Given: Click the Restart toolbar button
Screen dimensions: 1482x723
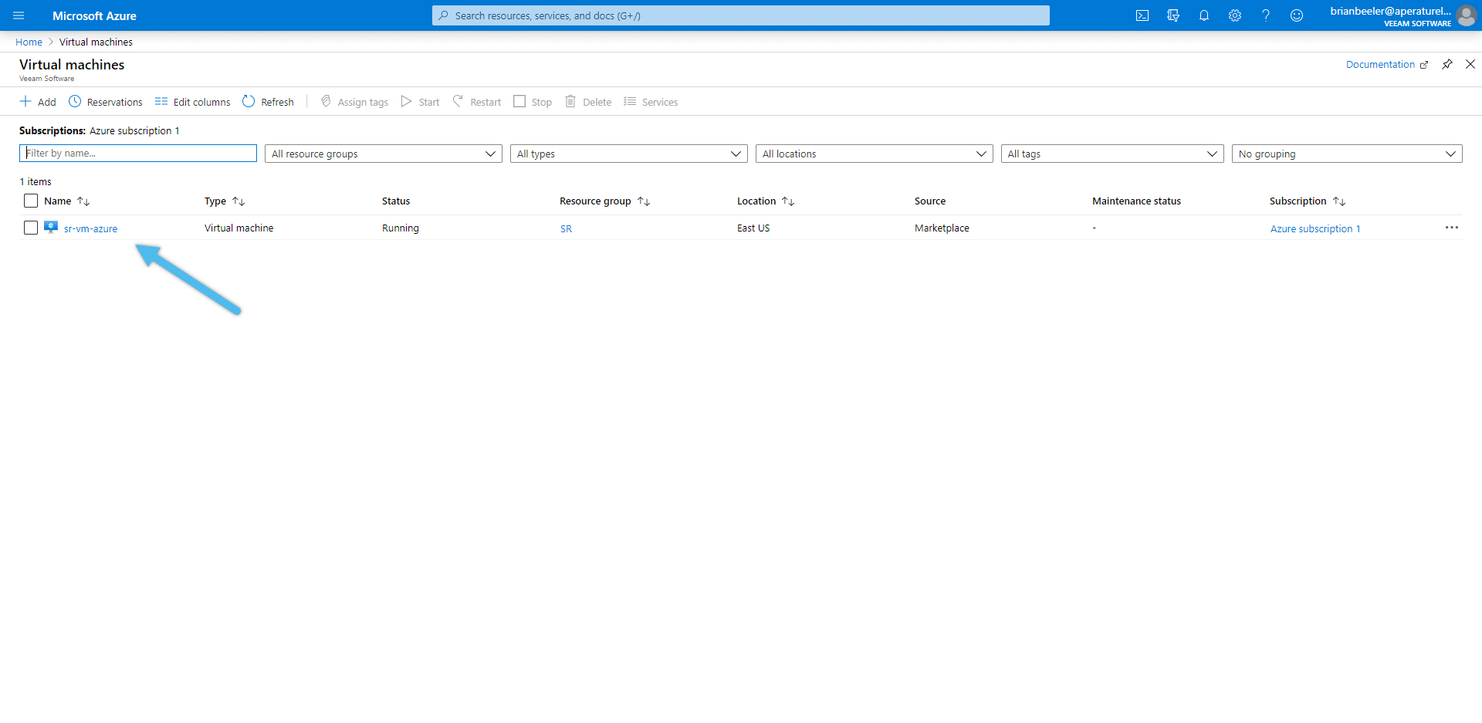Looking at the screenshot, I should (x=477, y=102).
